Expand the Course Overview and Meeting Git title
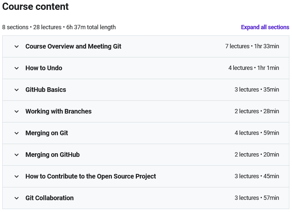Image resolution: width=292 pixels, height=212 pixels. [73, 46]
